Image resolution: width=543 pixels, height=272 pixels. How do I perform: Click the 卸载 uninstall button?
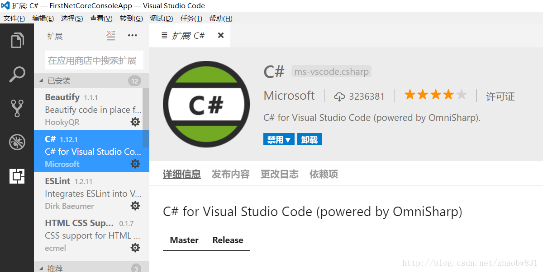click(x=310, y=139)
